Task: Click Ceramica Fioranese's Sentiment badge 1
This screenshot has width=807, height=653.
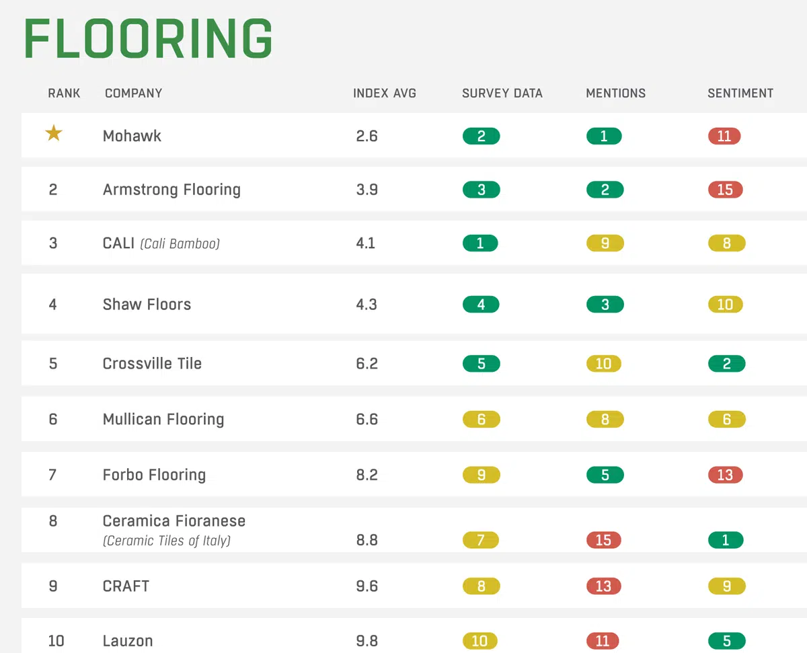Action: tap(726, 540)
